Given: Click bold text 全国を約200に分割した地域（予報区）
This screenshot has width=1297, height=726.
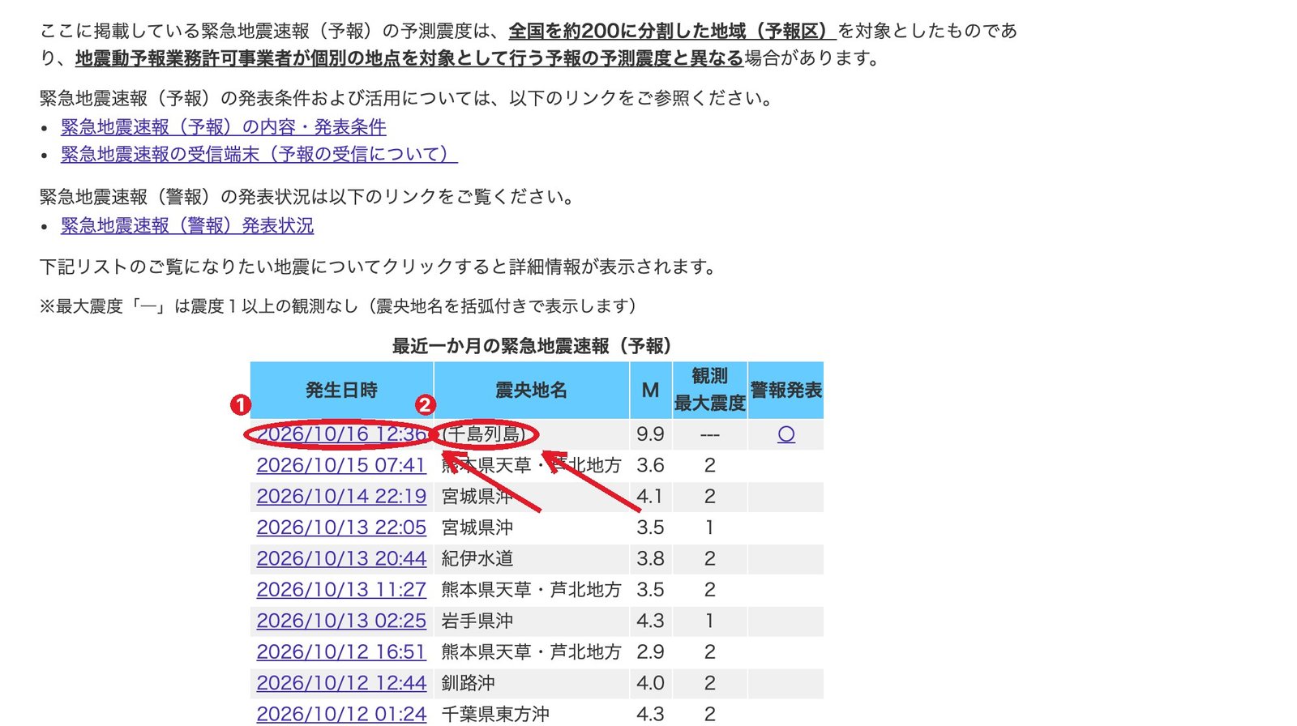Looking at the screenshot, I should click(672, 31).
